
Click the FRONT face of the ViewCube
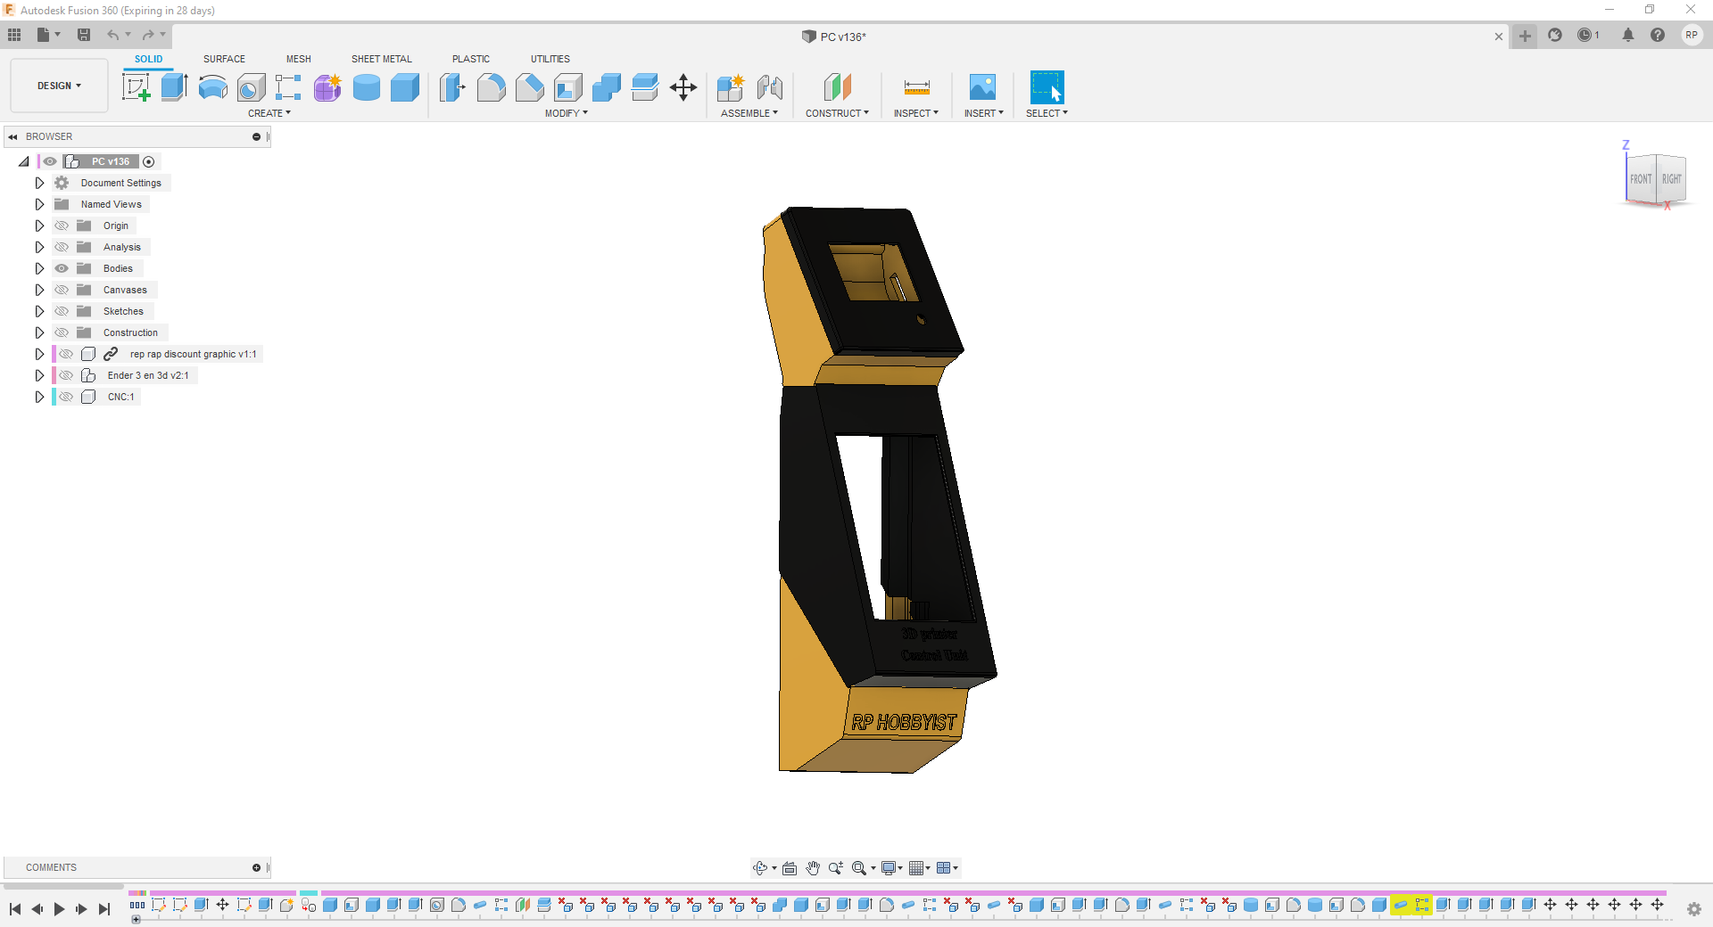click(x=1641, y=179)
